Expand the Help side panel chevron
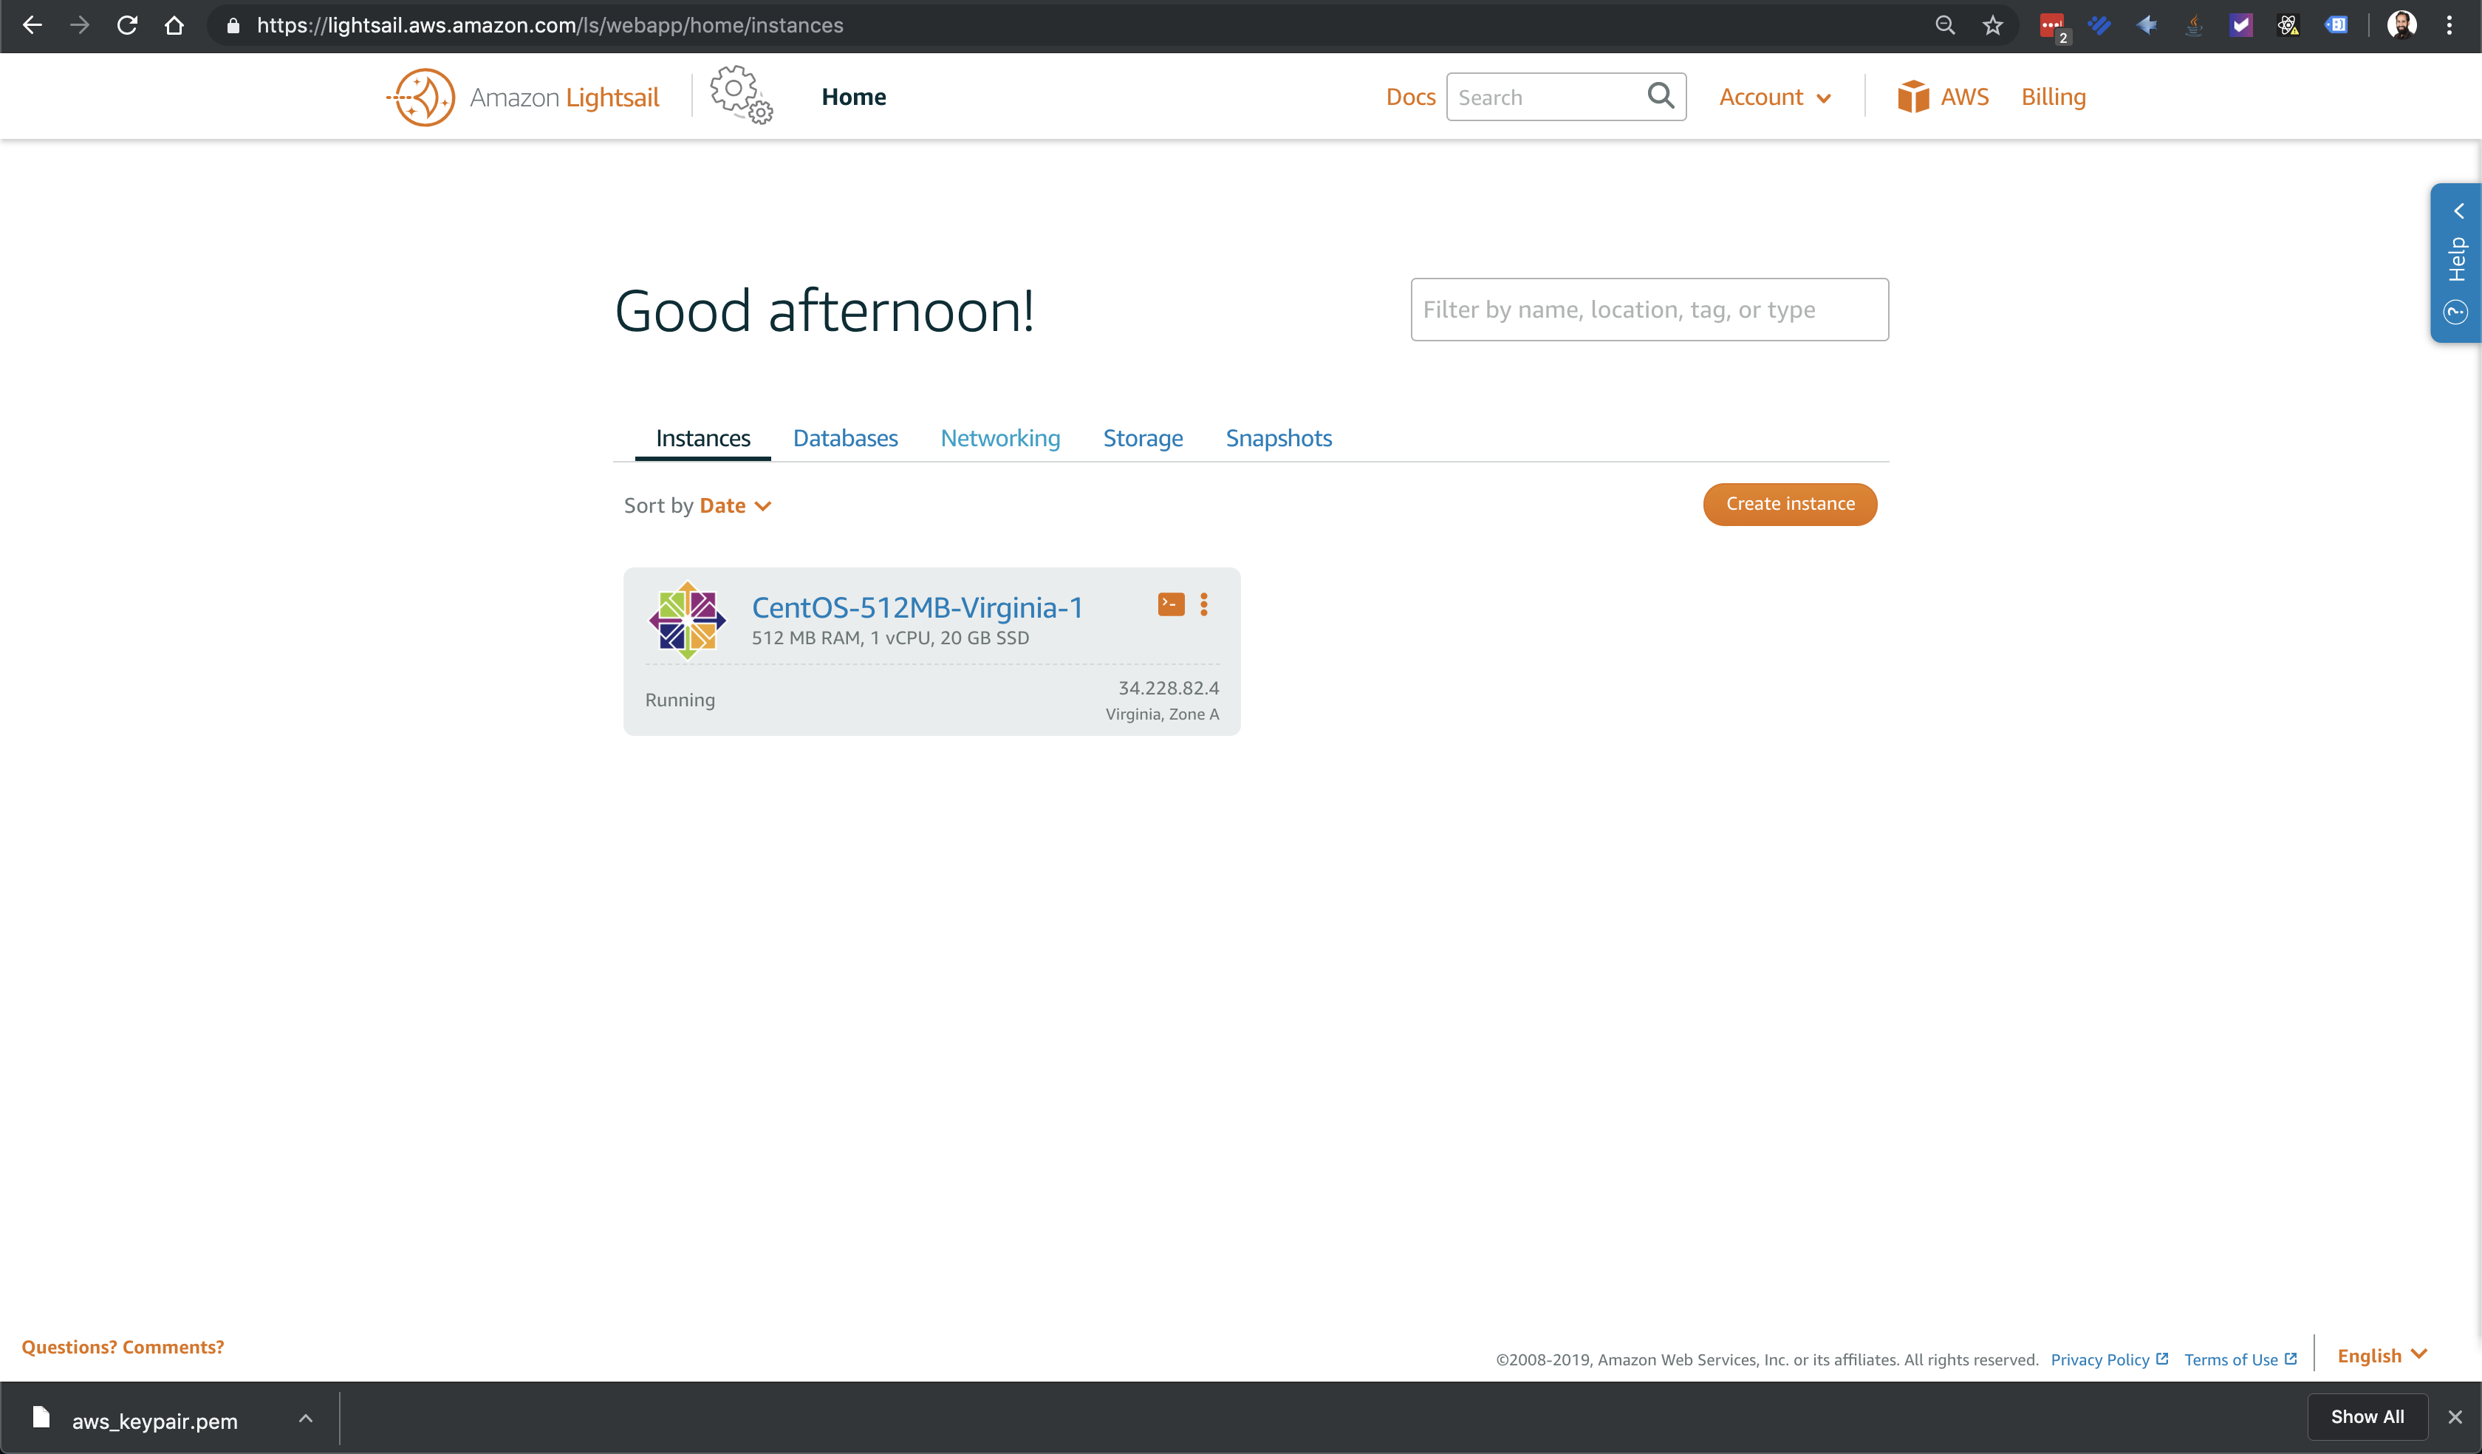This screenshot has width=2482, height=1454. [x=2458, y=209]
